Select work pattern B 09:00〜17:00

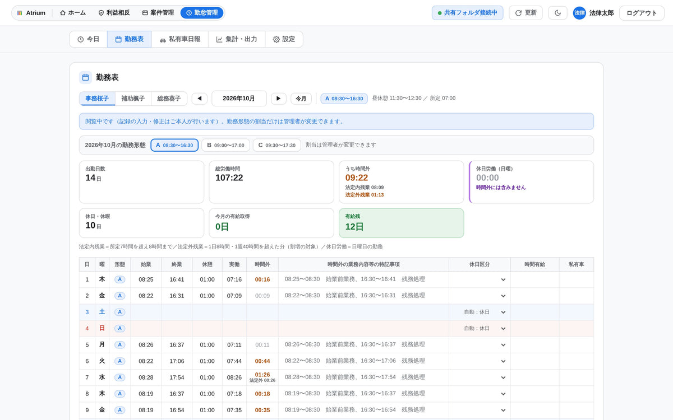(225, 145)
